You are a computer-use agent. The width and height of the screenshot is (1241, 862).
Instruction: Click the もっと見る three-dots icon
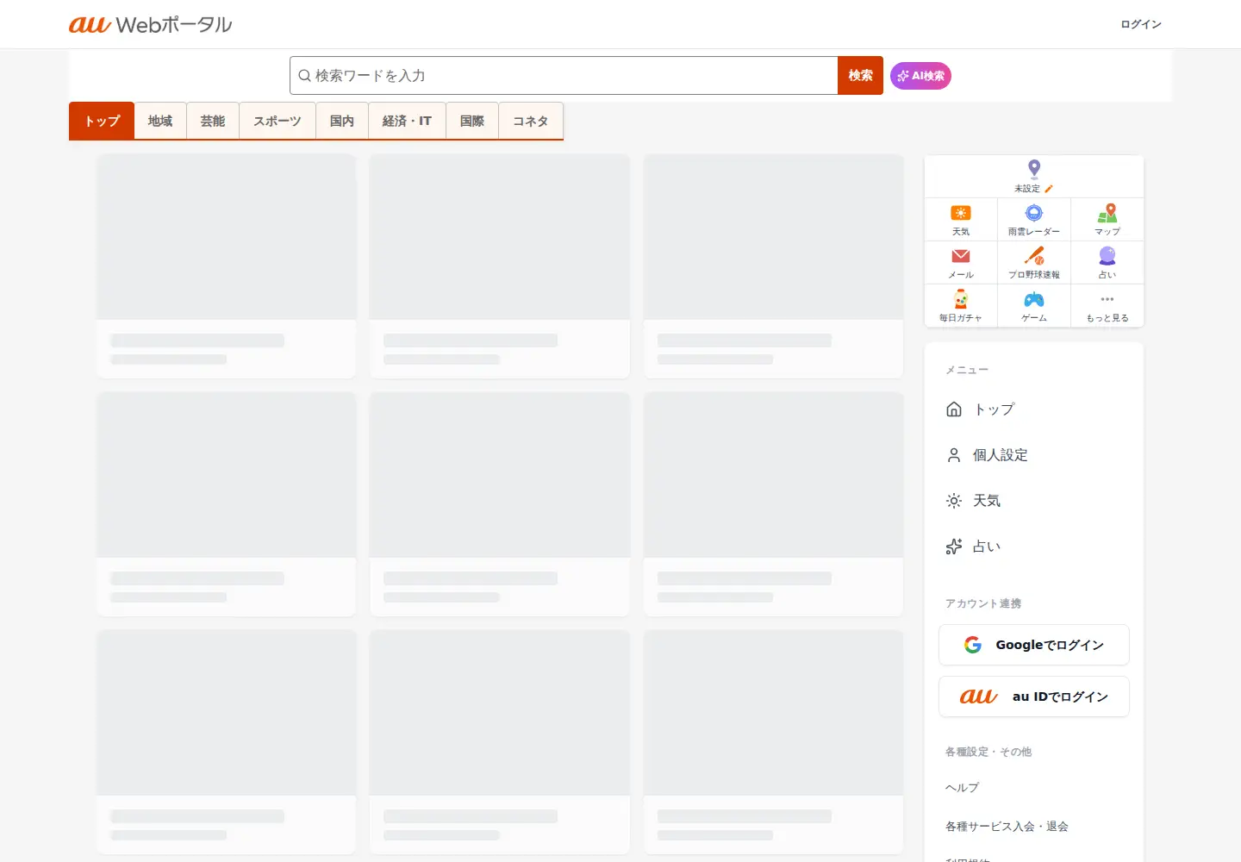(x=1107, y=299)
